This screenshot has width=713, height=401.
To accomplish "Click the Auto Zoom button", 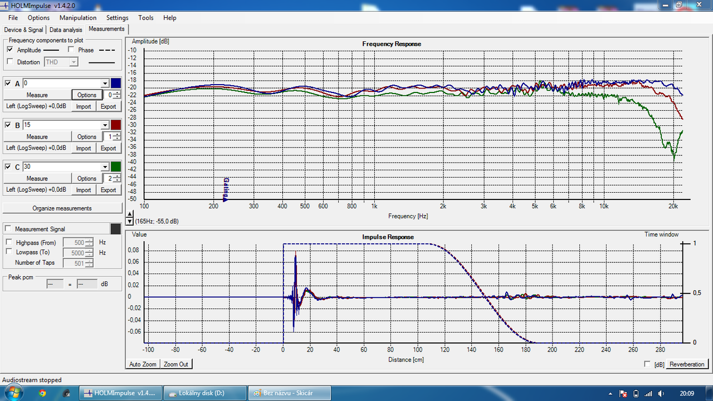I will (x=143, y=364).
